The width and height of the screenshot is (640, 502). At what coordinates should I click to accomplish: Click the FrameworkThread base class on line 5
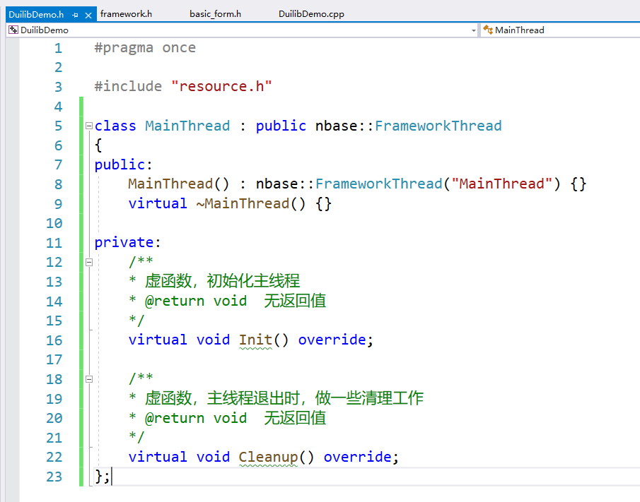(438, 126)
